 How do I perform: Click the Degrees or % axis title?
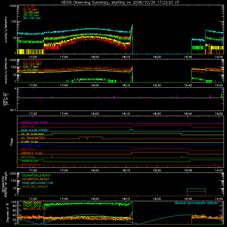coord(7,213)
